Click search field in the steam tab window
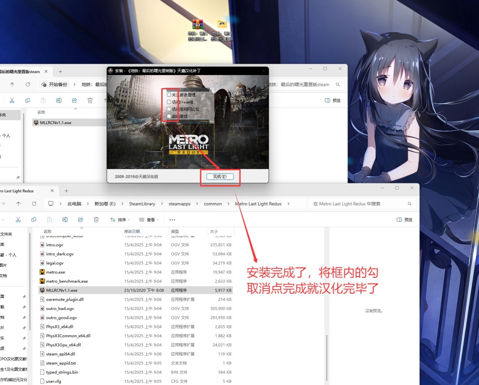The height and width of the screenshot is (385, 479). pos(305,84)
